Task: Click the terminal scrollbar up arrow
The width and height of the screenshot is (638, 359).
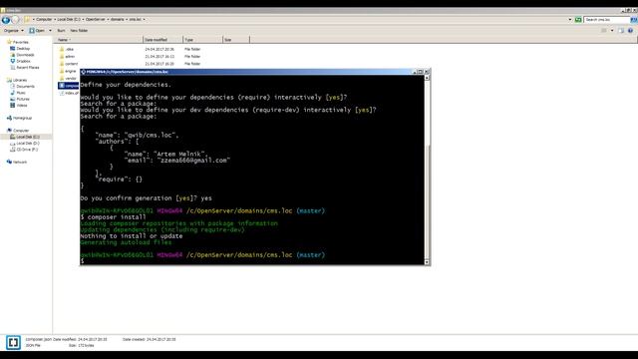Action: coord(427,78)
